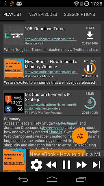
Task: Open player settings gear icon
Action: click(36, 165)
